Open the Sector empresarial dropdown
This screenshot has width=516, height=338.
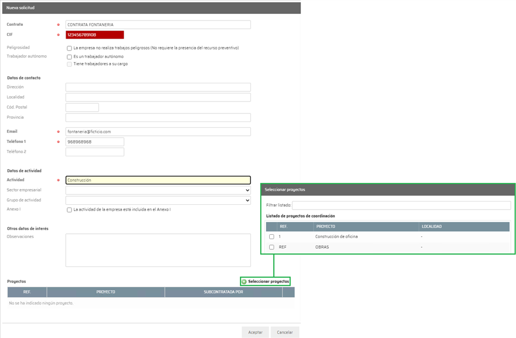click(x=158, y=190)
